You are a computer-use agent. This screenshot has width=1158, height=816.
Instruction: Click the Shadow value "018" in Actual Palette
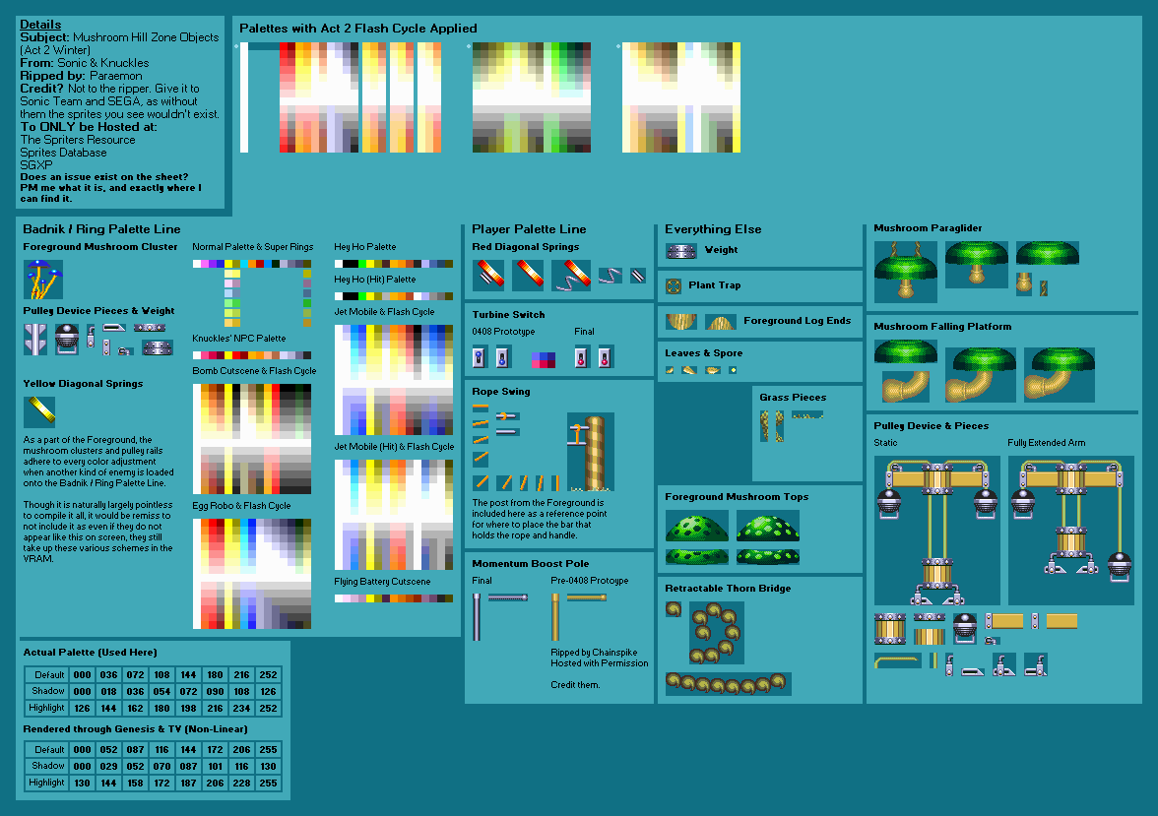[108, 691]
